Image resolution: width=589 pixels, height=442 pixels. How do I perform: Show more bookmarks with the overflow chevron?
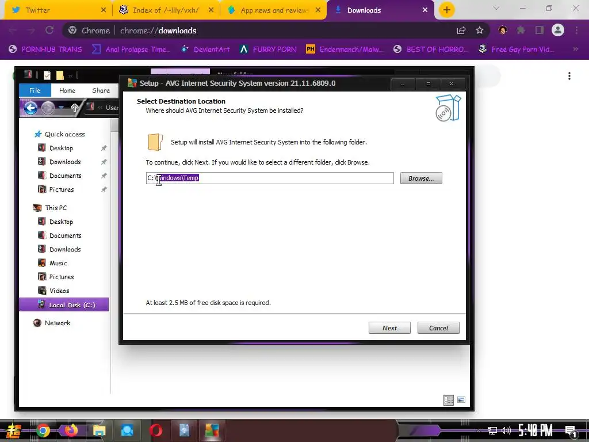click(575, 49)
